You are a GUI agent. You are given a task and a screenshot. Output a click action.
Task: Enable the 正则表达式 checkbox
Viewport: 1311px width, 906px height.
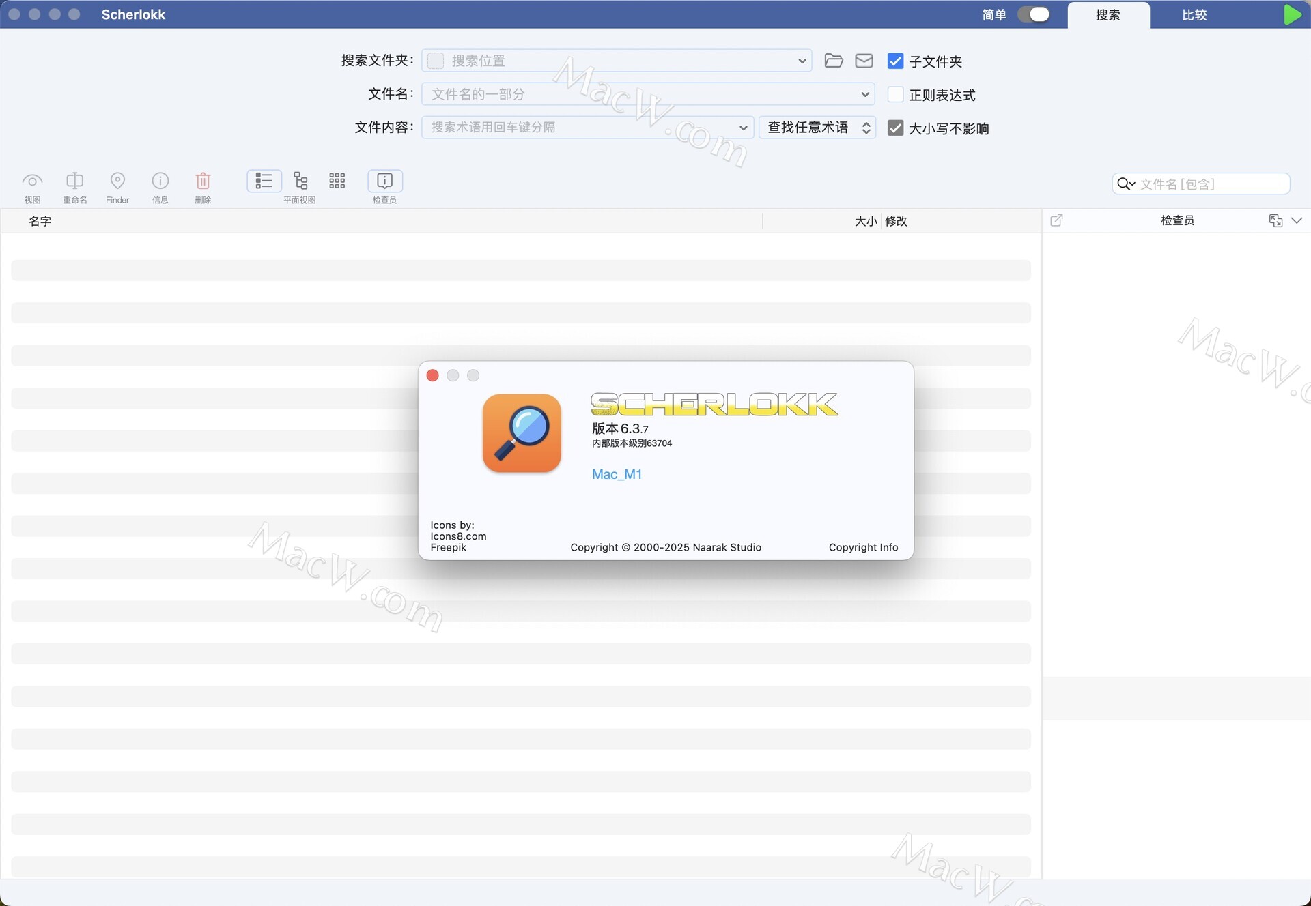pos(895,94)
